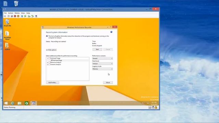The width and height of the screenshot is (219, 123).
Task: Click the Checkpoint toolbar icon
Action: [29, 16]
